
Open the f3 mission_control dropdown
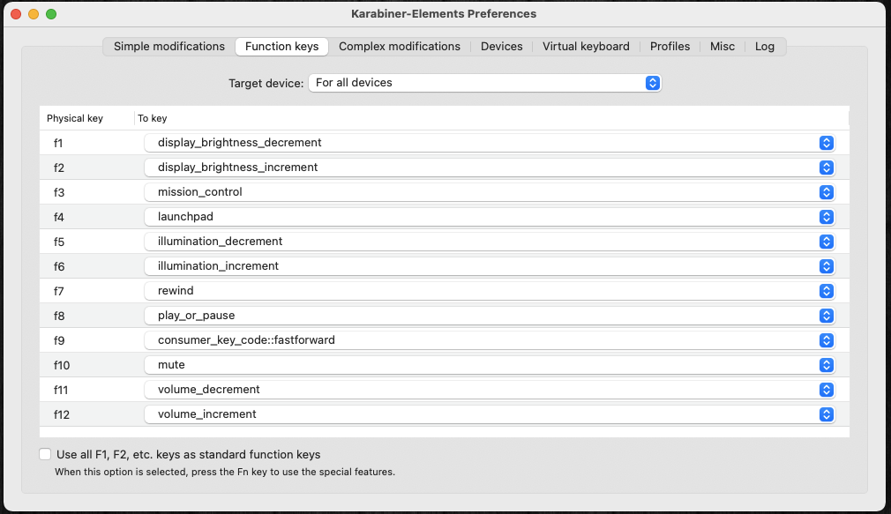click(x=489, y=192)
